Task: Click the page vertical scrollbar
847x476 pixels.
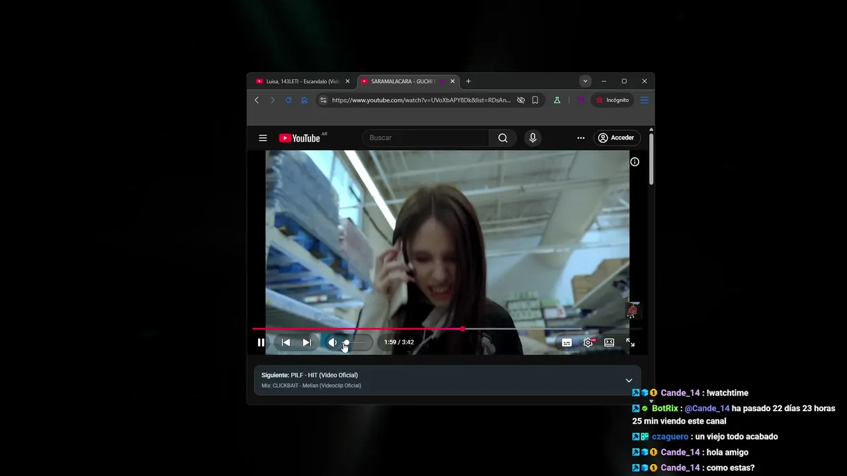Action: point(651,159)
